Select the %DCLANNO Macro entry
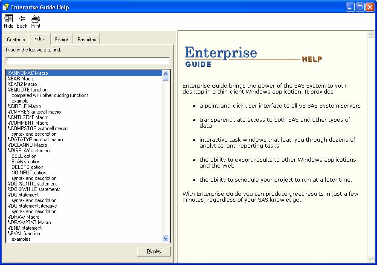This screenshot has height=265, width=377. (x=27, y=145)
